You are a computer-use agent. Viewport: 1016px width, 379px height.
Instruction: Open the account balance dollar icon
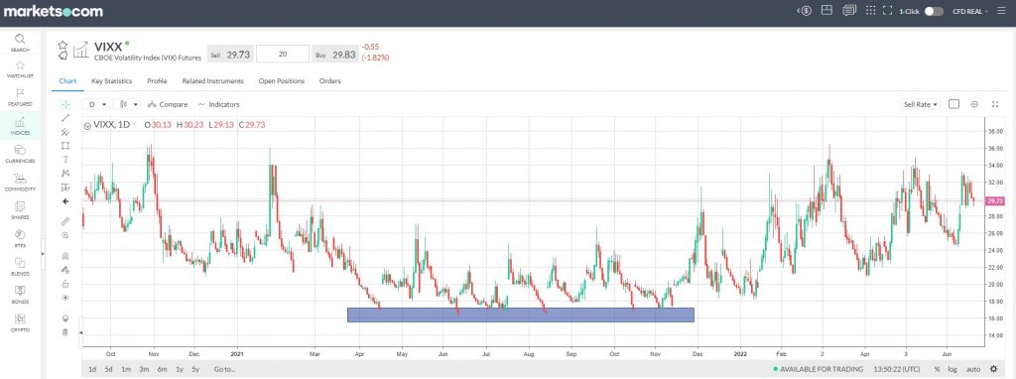tap(805, 11)
